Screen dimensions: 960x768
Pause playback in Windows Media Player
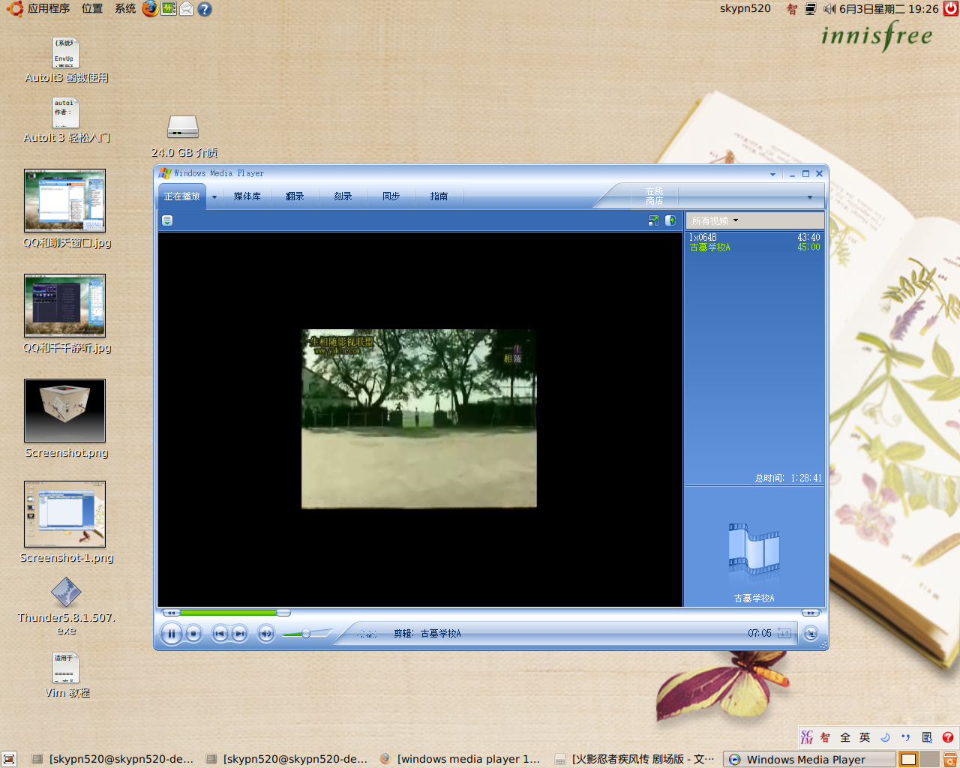(171, 634)
